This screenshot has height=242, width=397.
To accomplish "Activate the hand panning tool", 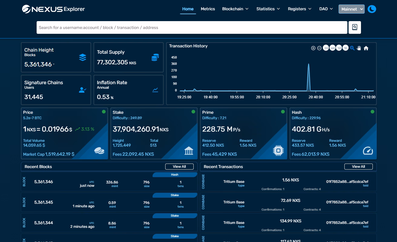I will tap(359, 48).
